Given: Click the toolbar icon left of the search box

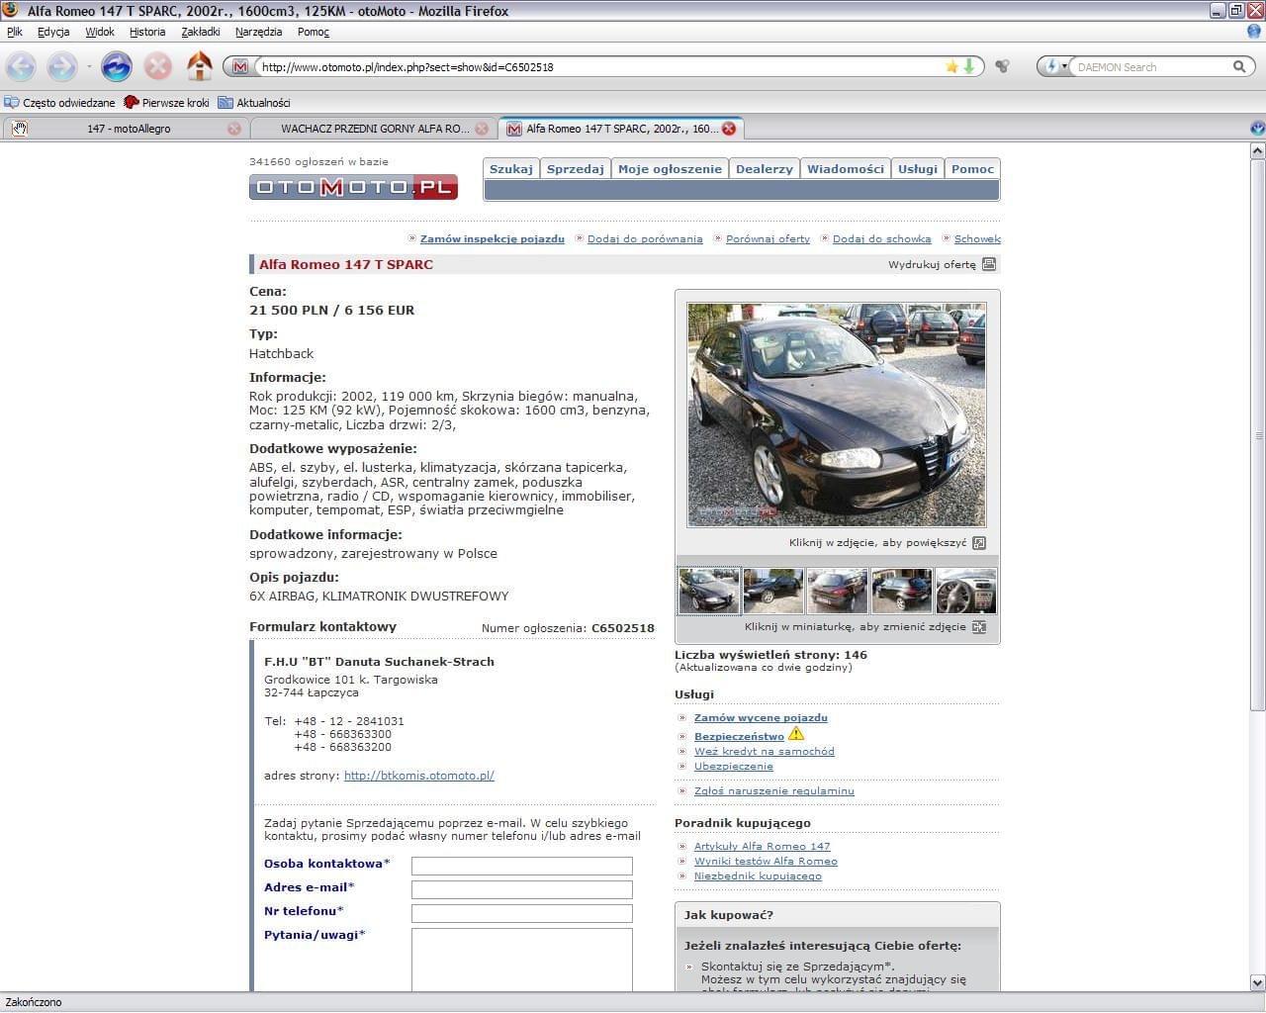Looking at the screenshot, I should tap(1003, 66).
